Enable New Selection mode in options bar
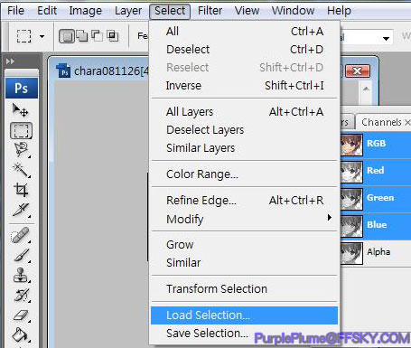This screenshot has width=411, height=348. coord(67,36)
